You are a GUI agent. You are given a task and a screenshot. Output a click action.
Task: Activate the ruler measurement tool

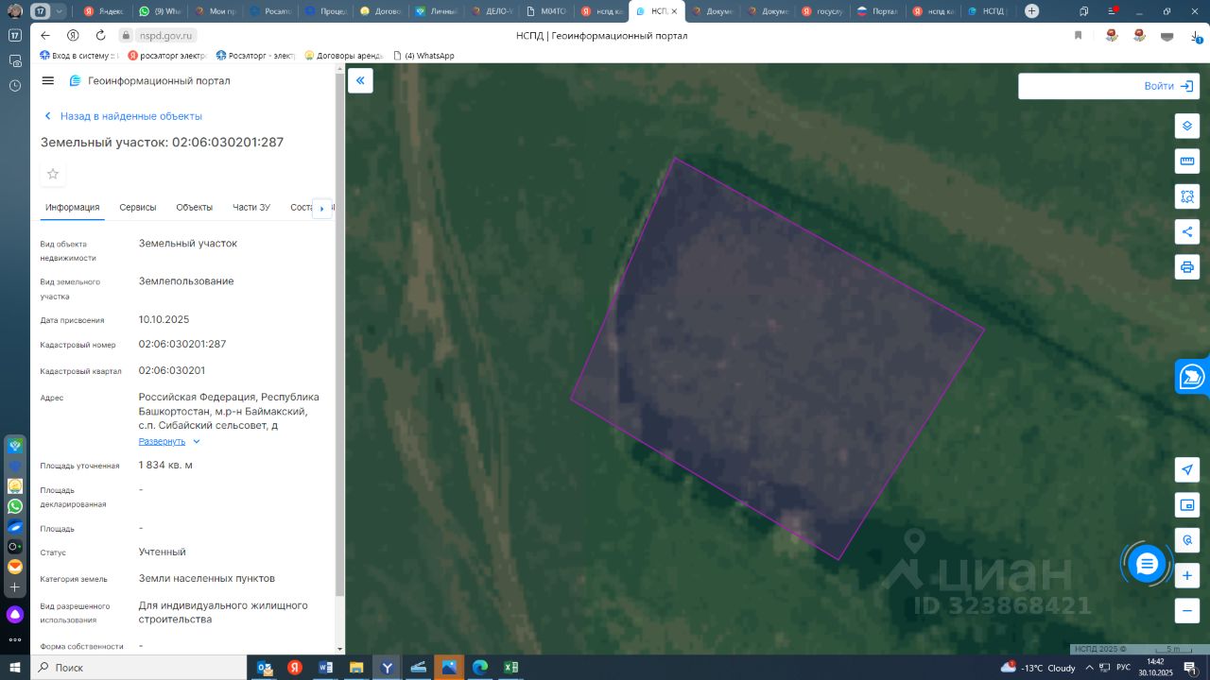1187,161
